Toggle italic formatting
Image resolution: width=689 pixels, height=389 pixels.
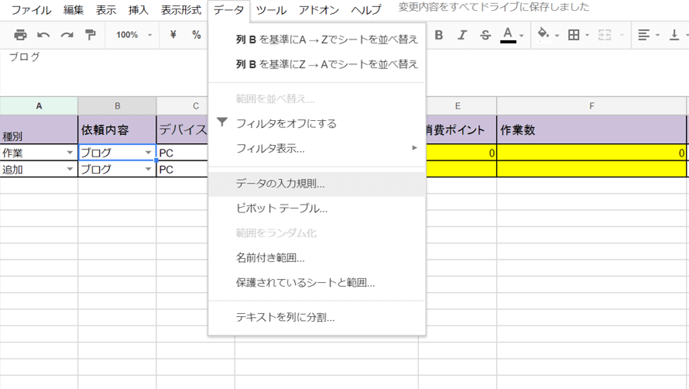[x=462, y=35]
